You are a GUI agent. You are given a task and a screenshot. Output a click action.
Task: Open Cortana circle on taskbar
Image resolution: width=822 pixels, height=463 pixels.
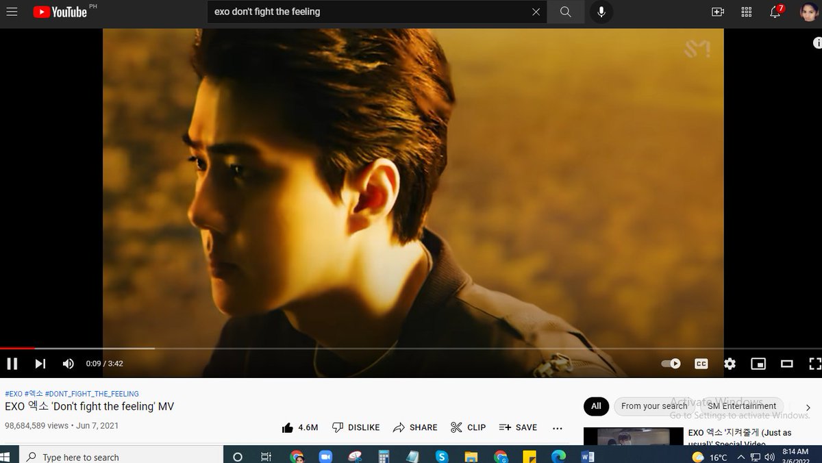tap(238, 457)
